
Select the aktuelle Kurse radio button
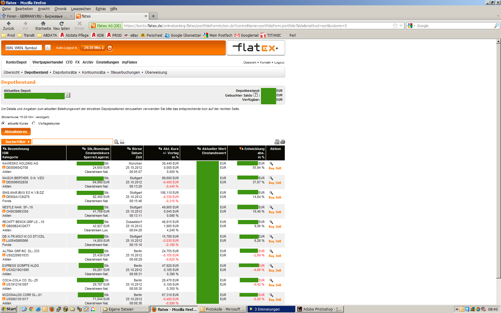[3, 123]
